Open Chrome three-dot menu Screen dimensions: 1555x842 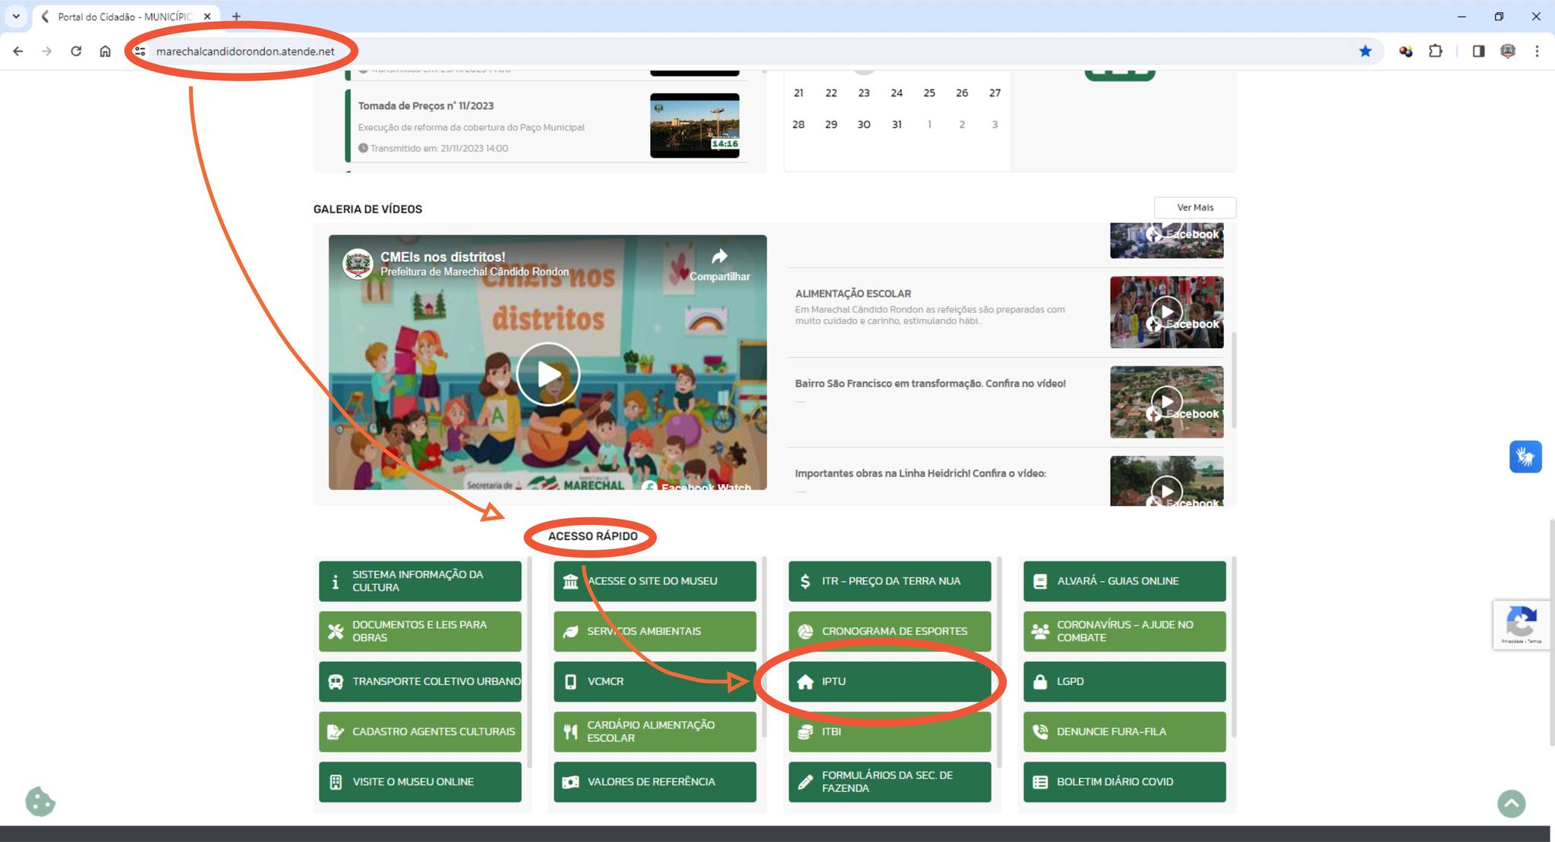coord(1537,51)
